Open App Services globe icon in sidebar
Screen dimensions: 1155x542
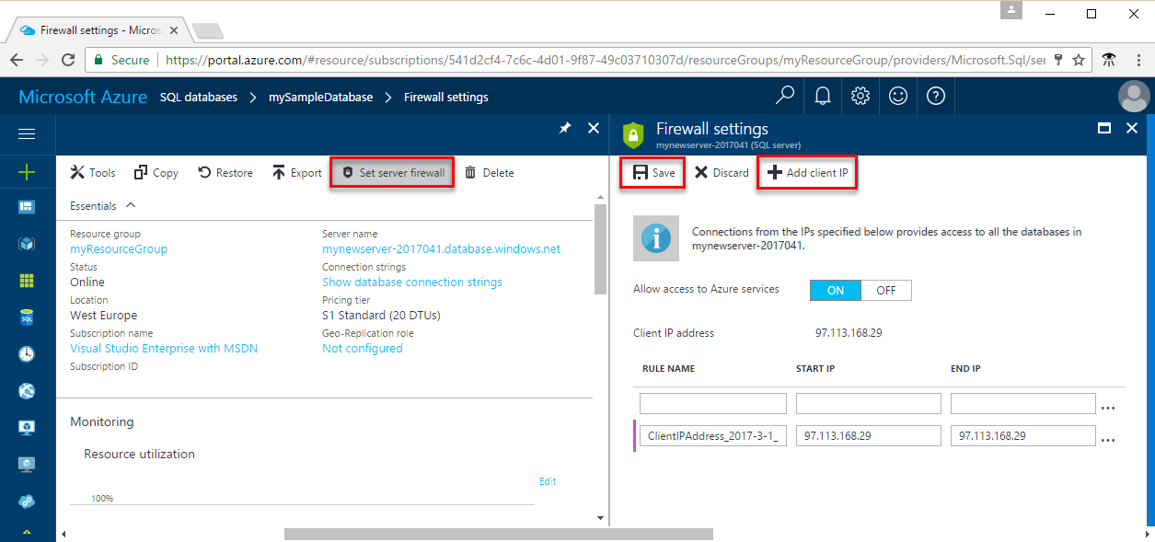[27, 391]
